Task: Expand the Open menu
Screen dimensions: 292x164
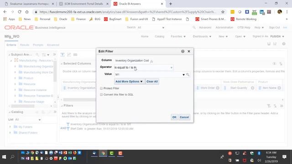Action: tap(240, 36)
